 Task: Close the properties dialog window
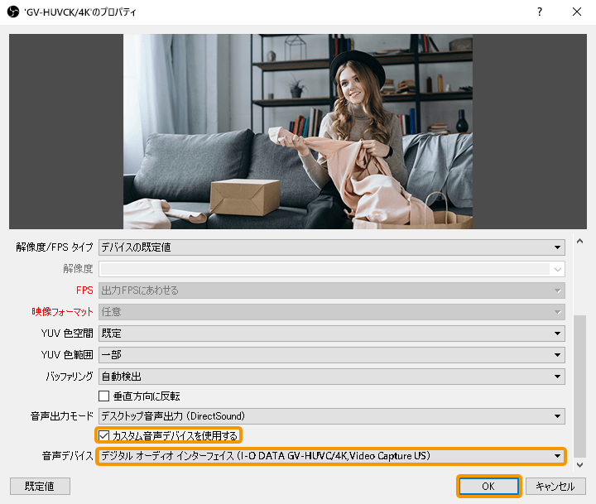click(x=577, y=12)
